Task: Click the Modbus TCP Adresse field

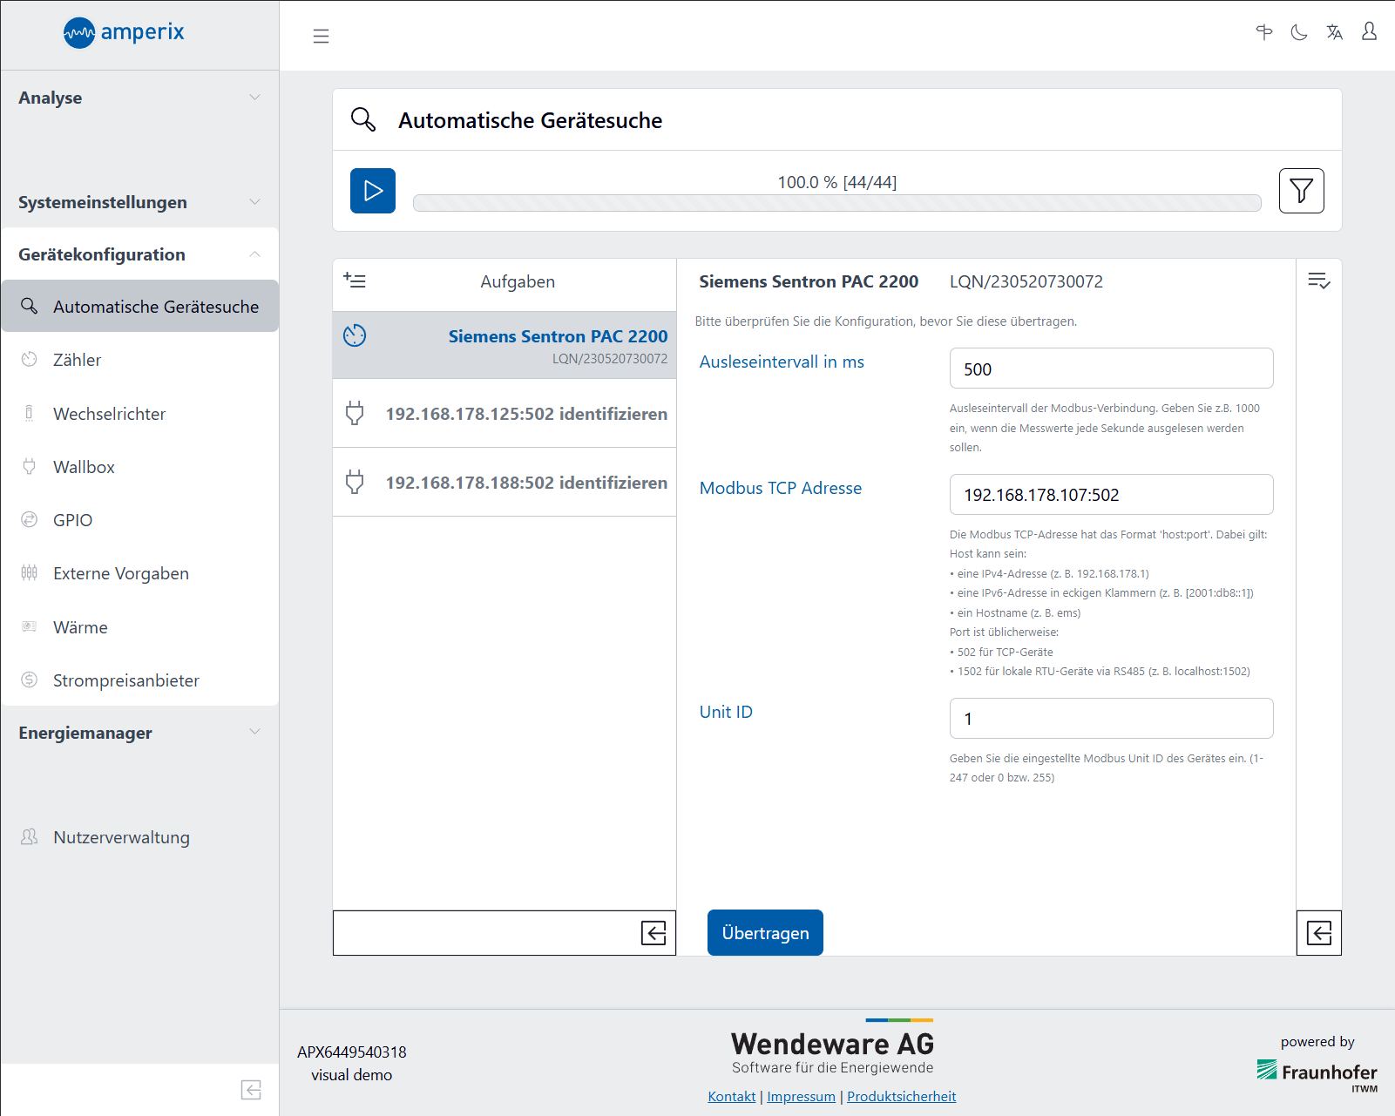Action: (x=1111, y=495)
